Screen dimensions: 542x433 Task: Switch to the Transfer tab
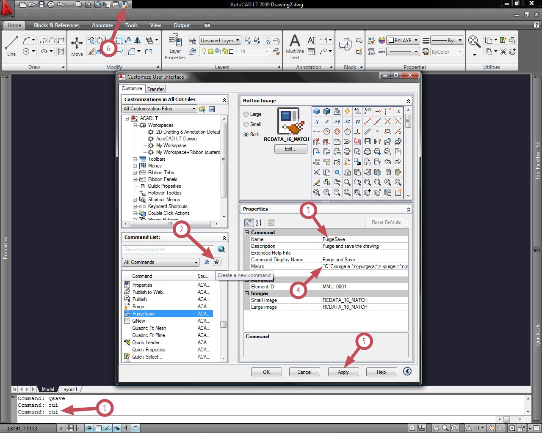pyautogui.click(x=155, y=89)
